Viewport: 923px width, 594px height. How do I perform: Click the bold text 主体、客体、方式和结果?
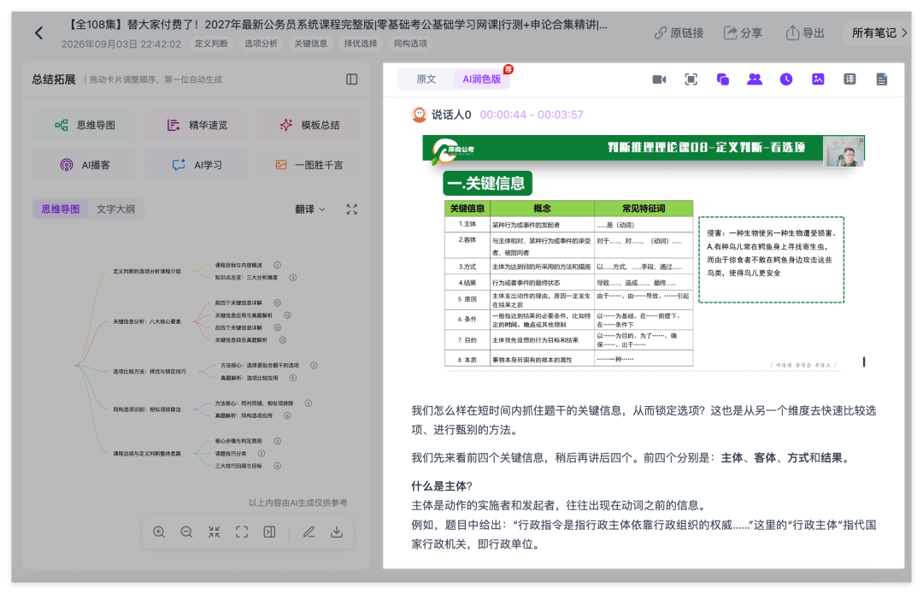pyautogui.click(x=782, y=458)
